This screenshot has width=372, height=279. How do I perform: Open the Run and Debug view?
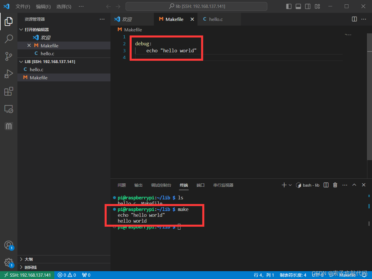click(x=9, y=74)
